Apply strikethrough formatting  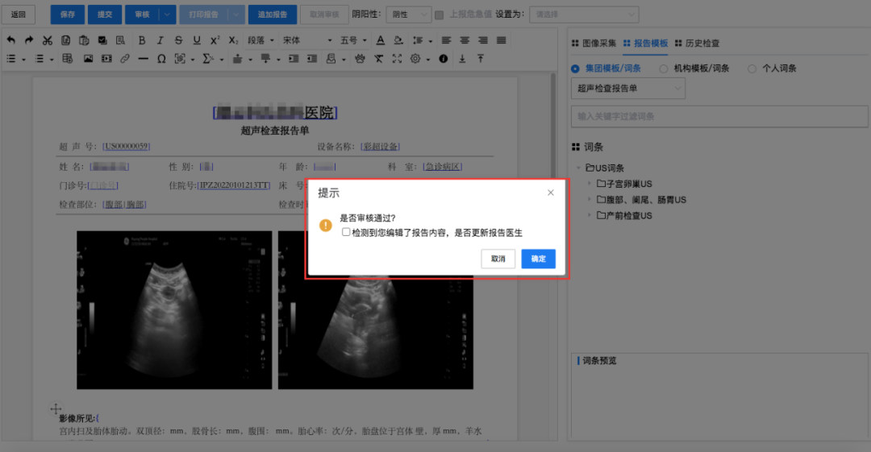pyautogui.click(x=178, y=40)
